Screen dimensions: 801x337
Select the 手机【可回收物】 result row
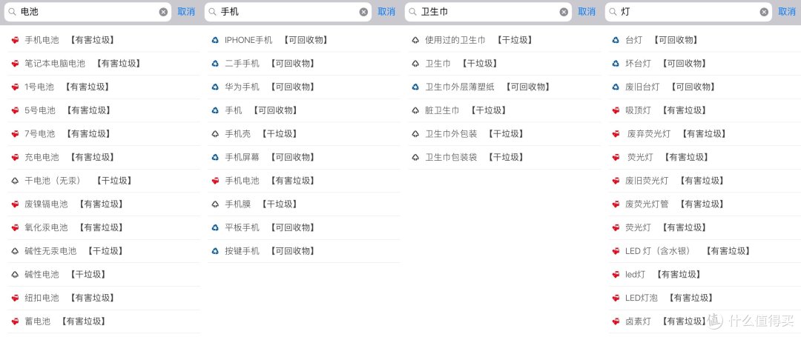tap(304, 110)
